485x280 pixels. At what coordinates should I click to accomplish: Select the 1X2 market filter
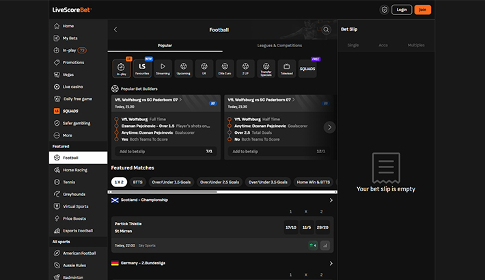(119, 182)
